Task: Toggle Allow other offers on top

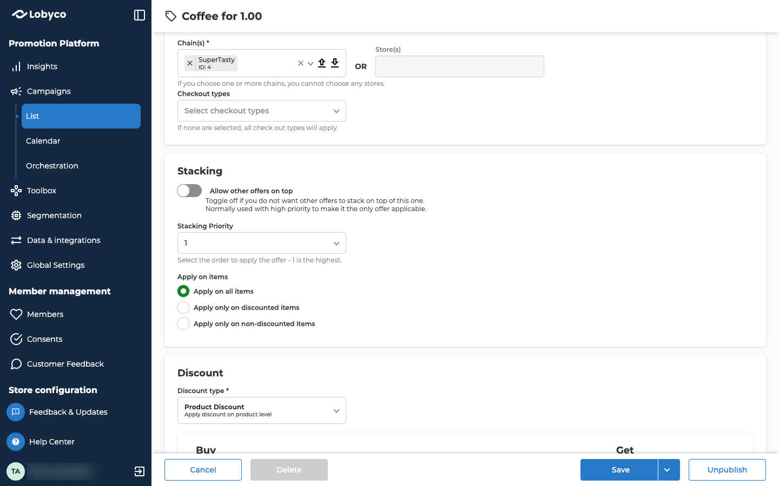Action: (189, 191)
